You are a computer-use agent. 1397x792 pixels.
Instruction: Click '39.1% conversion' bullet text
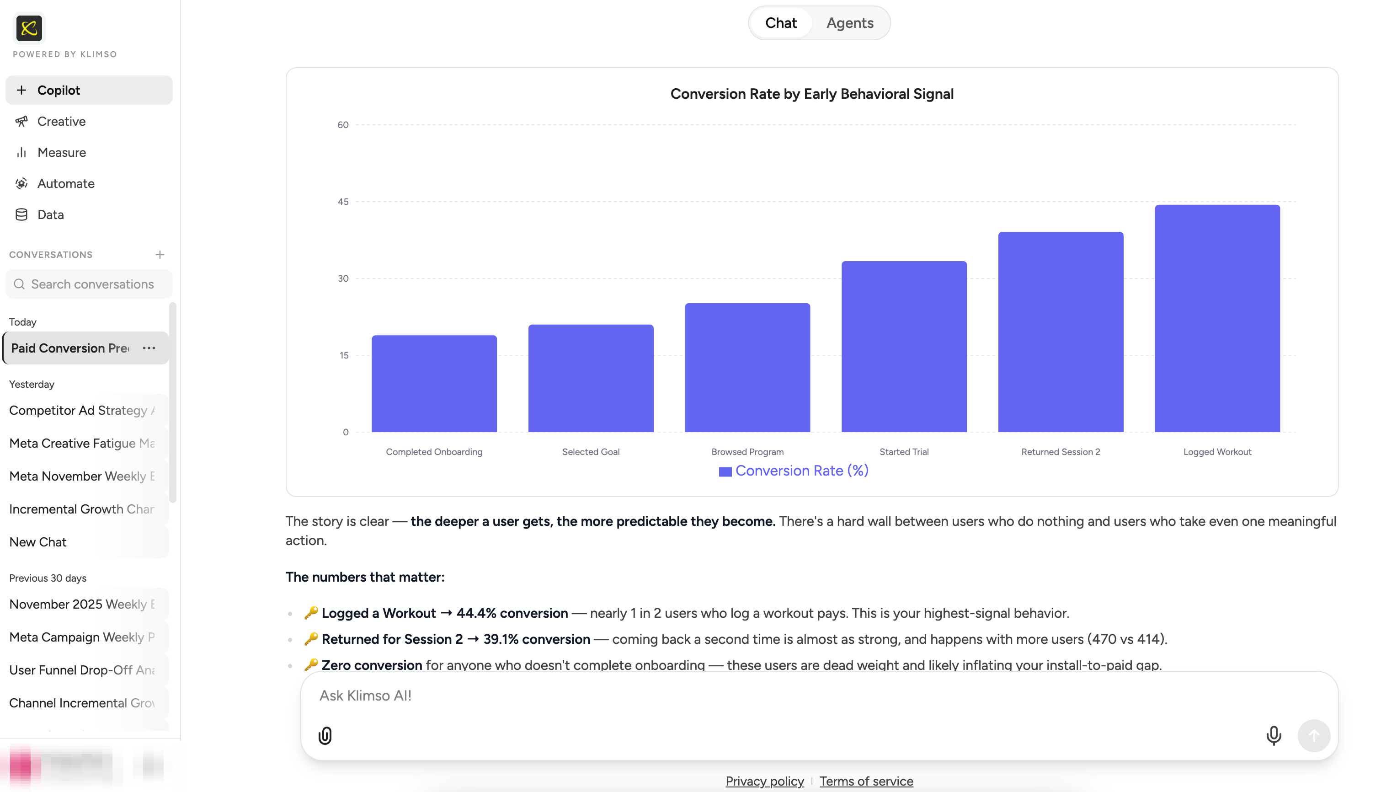pyautogui.click(x=536, y=639)
